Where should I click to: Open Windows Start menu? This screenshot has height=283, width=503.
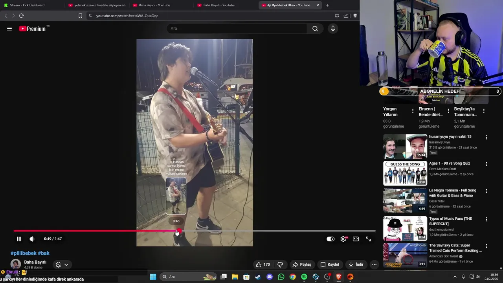coord(153,277)
